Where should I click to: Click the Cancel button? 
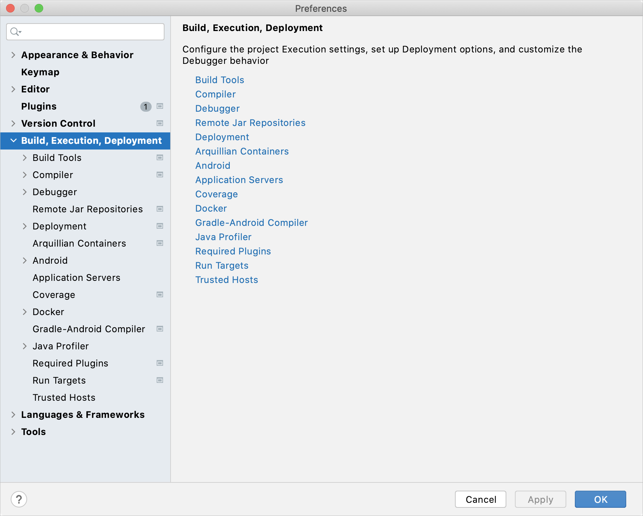[x=481, y=499]
